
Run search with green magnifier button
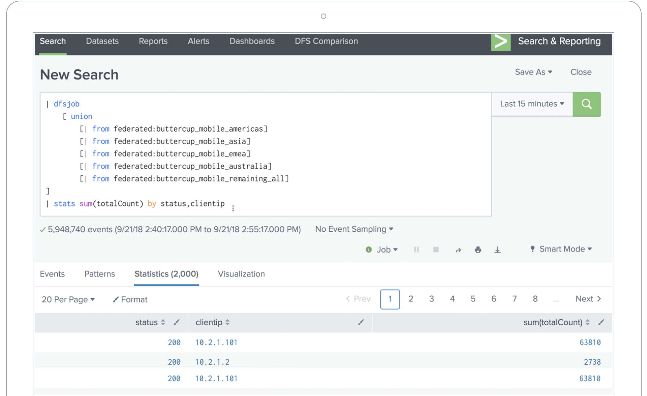point(586,104)
